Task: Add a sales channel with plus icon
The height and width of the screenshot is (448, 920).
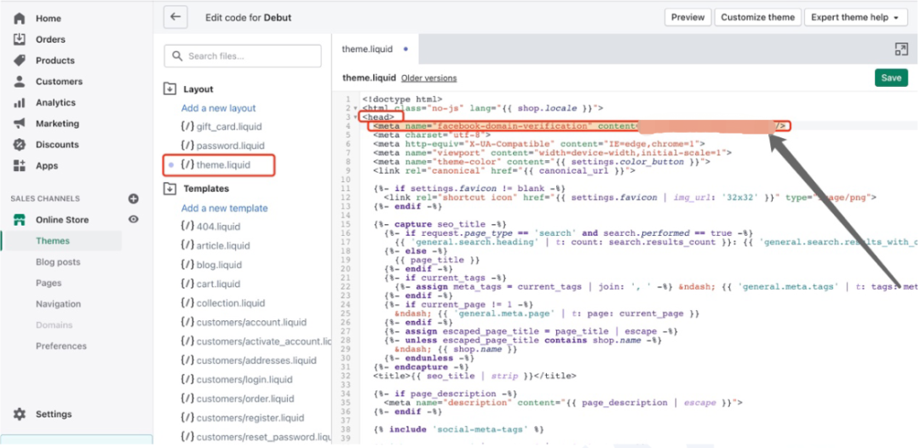Action: [x=134, y=198]
